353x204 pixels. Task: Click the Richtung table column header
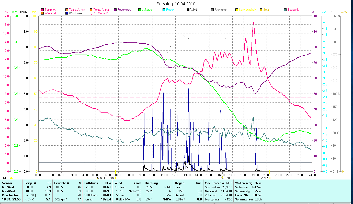(x=151, y=183)
